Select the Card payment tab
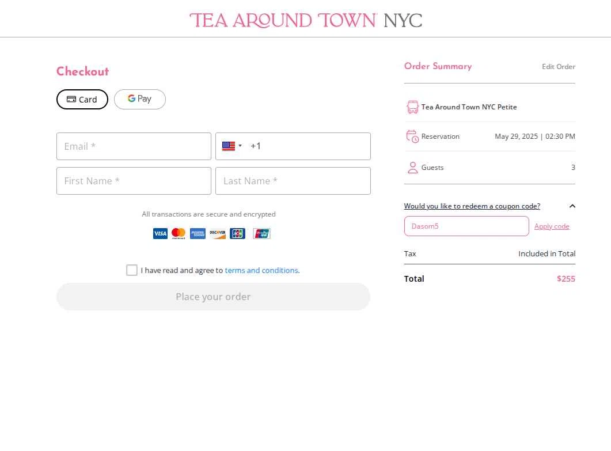The width and height of the screenshot is (611, 451). pyautogui.click(x=82, y=100)
